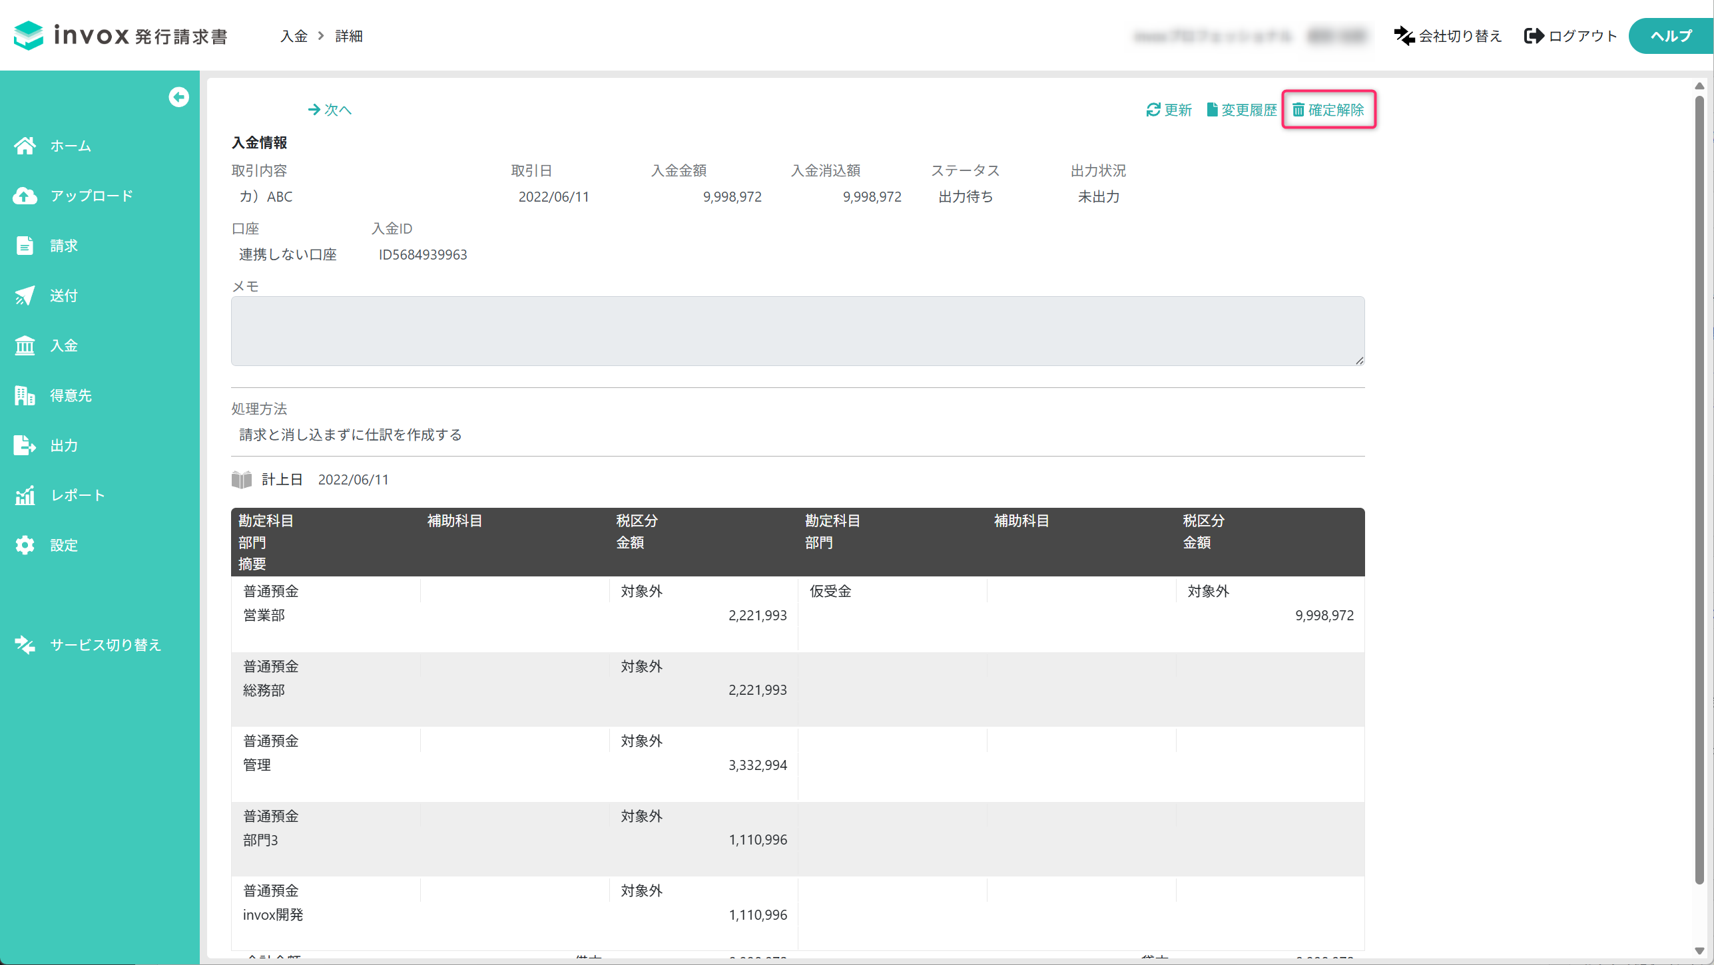This screenshot has width=1714, height=965.
Task: Open the 出力 export section
Action: (x=46, y=445)
